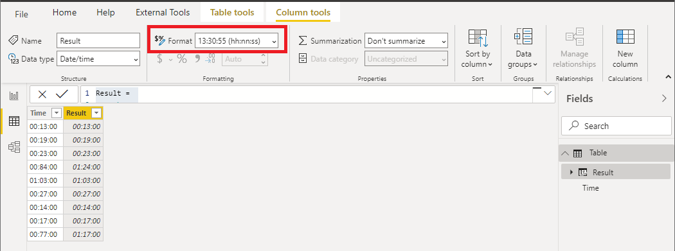The height and width of the screenshot is (251, 675).
Task: Open the Report view icon
Action: click(x=14, y=96)
